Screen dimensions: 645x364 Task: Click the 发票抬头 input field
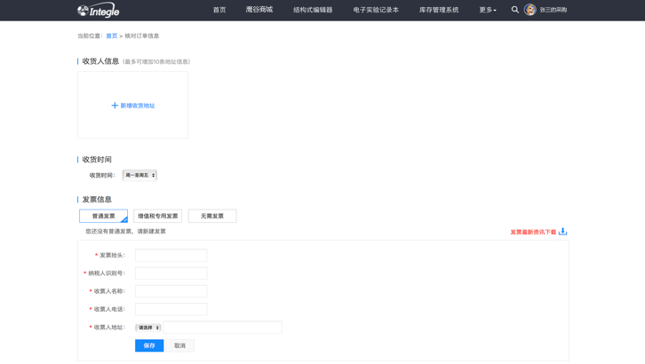[x=171, y=255]
